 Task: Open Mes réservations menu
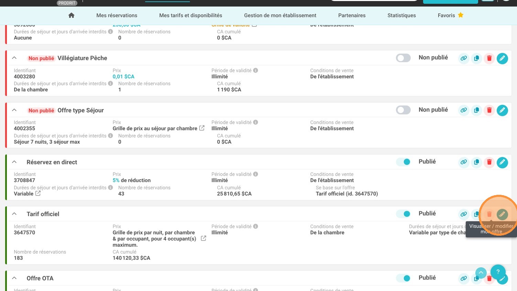click(x=117, y=15)
